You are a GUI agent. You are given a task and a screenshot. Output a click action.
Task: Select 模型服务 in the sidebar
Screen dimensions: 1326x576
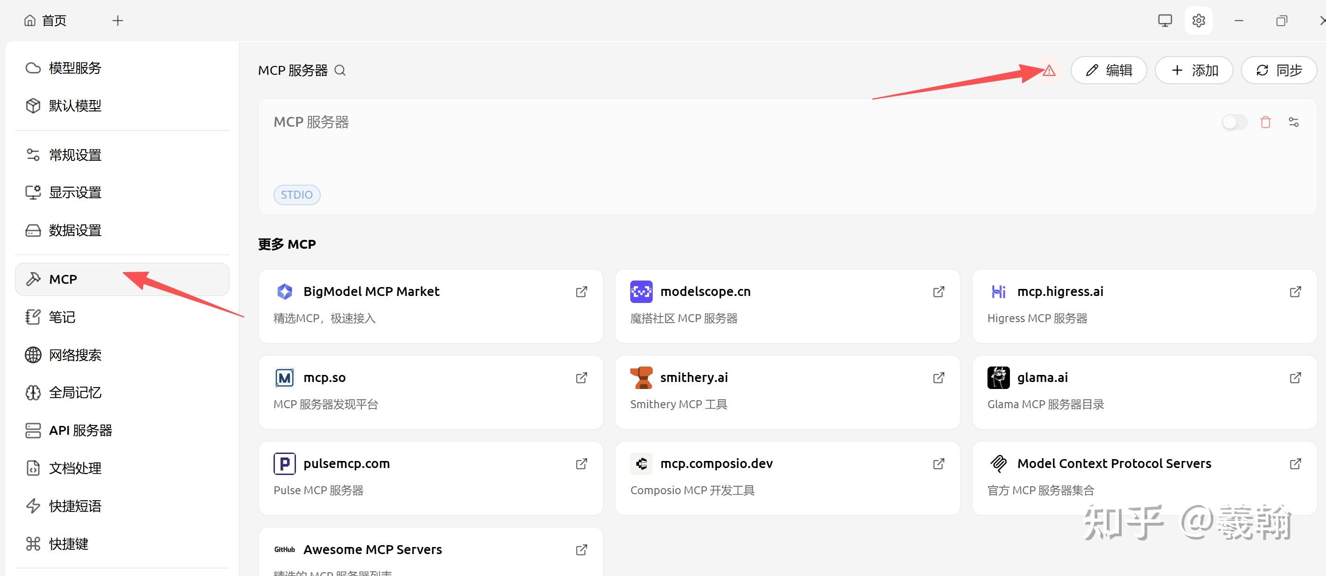pos(75,68)
